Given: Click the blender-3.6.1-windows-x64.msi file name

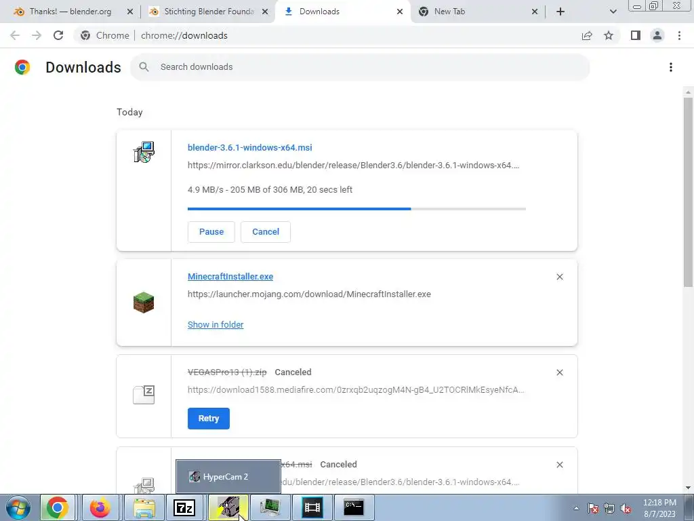Looking at the screenshot, I should 249,147.
